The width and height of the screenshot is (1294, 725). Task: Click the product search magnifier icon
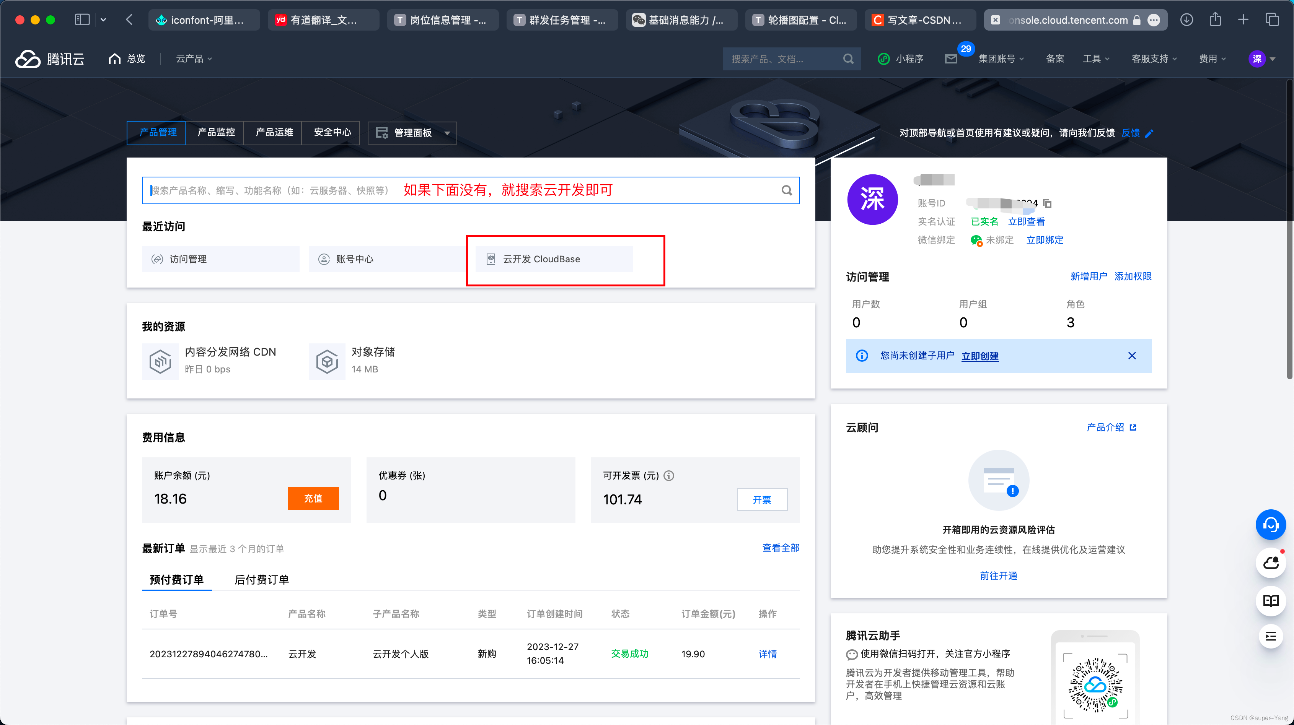click(787, 190)
